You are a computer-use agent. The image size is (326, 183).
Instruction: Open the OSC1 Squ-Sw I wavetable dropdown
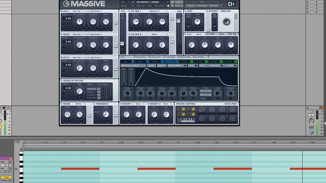pyautogui.click(x=78, y=11)
